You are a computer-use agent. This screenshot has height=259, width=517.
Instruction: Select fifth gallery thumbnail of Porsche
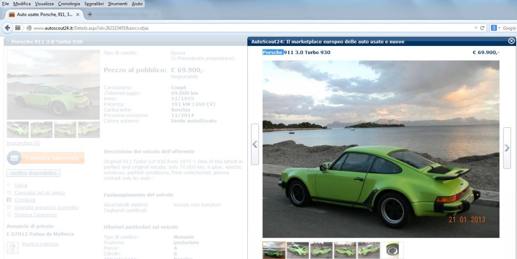(369, 250)
